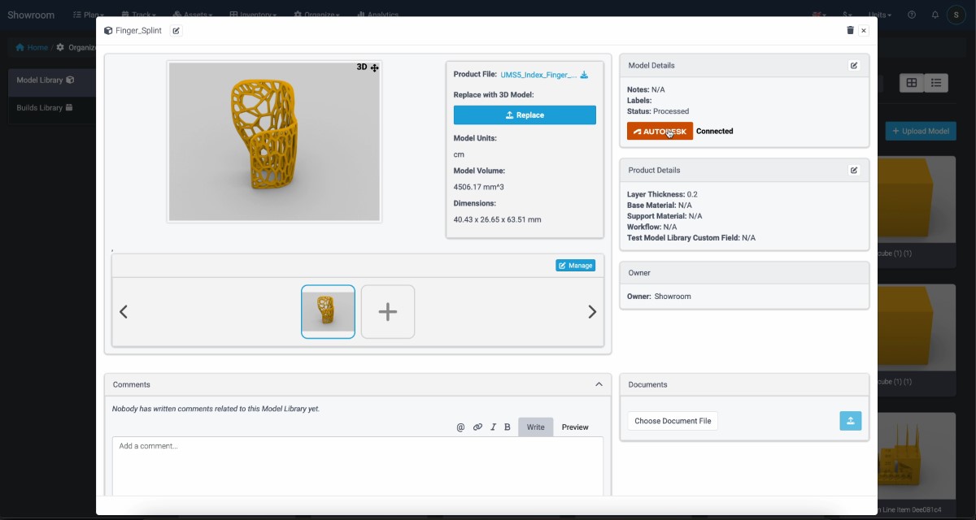Show previous image with left arrow

(x=124, y=312)
